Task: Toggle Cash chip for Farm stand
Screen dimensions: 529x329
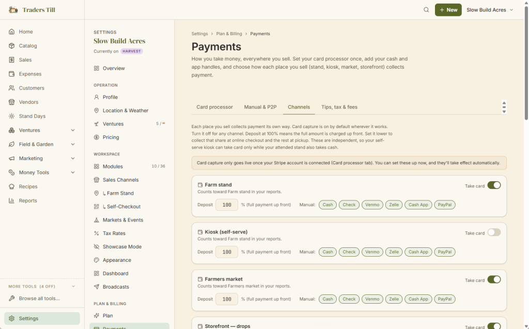Action: [328, 205]
